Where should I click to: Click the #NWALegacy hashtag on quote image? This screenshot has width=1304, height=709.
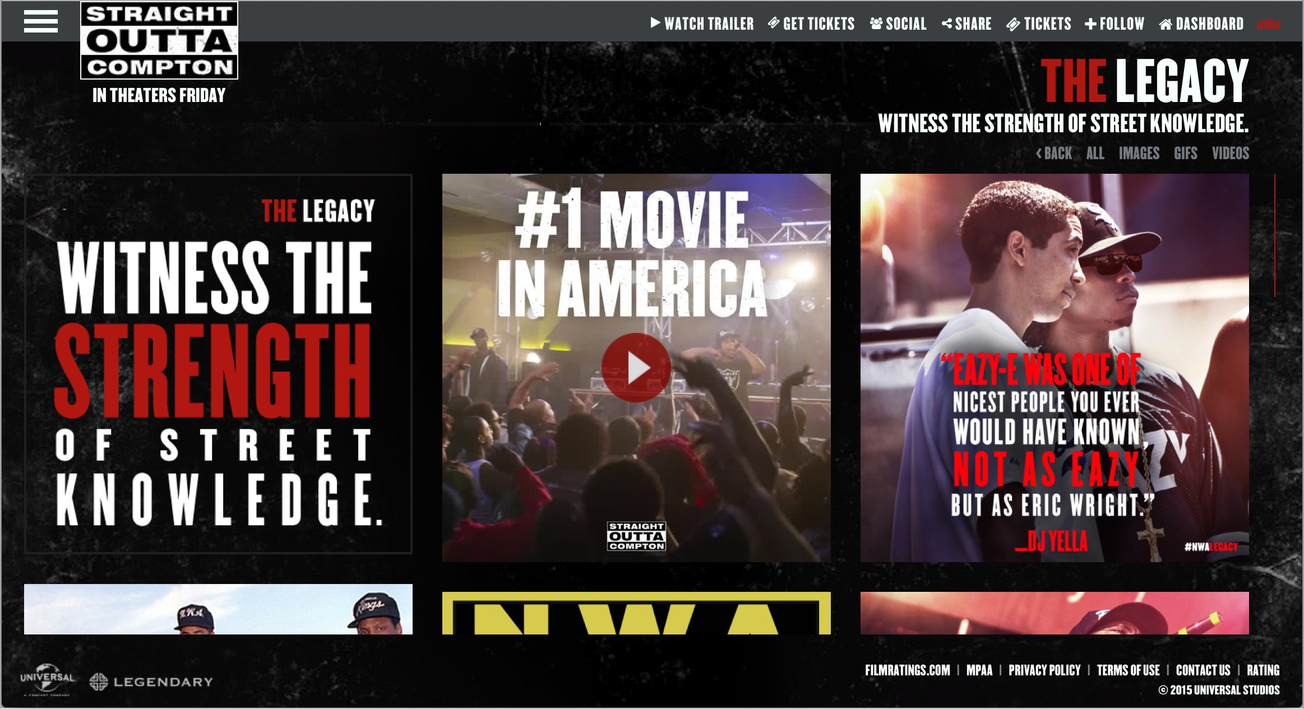(1211, 547)
